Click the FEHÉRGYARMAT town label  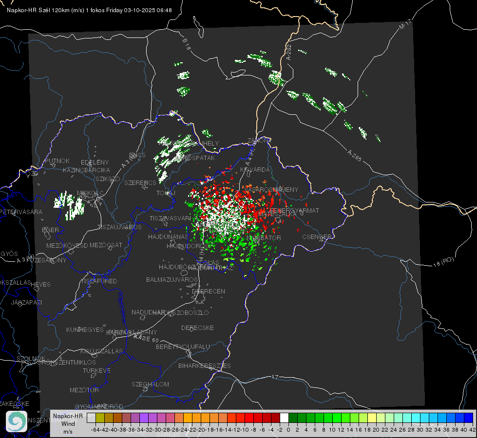point(294,210)
